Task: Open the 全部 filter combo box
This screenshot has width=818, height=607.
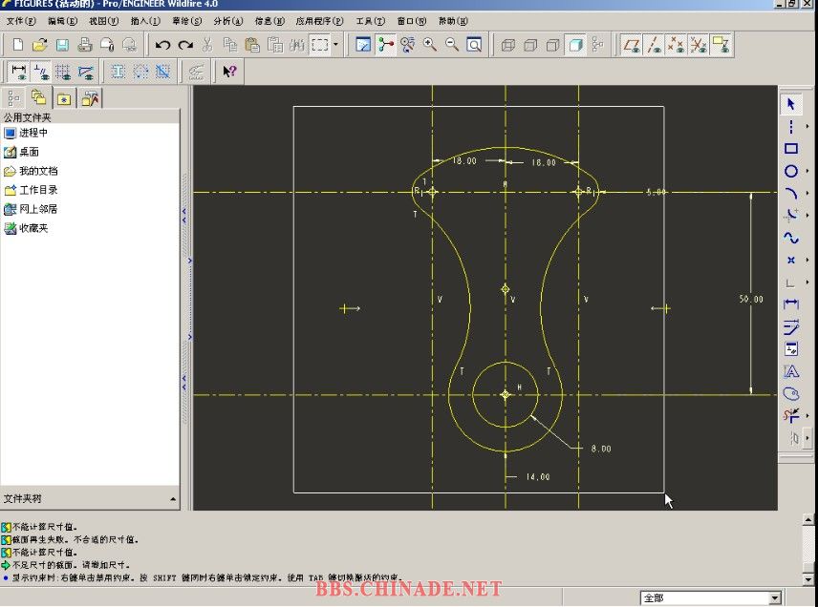Action: [711, 597]
